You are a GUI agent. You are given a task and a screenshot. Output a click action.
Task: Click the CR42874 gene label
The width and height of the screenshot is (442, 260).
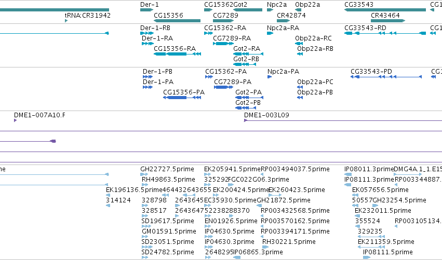[291, 15]
